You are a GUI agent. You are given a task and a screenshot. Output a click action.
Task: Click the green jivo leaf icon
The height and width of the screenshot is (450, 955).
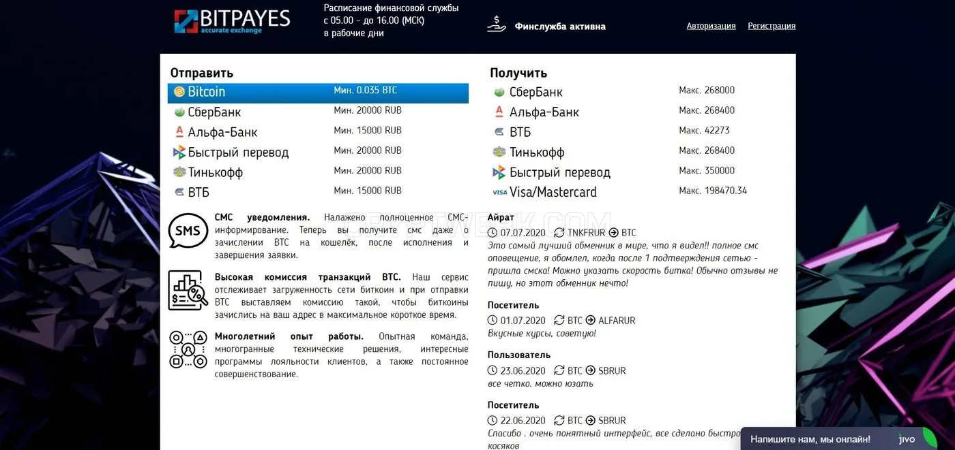coord(929,438)
